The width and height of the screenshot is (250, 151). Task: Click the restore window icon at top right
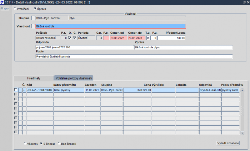pyautogui.click(x=244, y=2)
